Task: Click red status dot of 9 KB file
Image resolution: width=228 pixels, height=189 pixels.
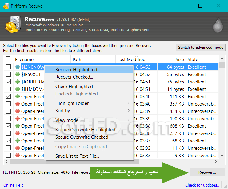Action: coord(18,155)
